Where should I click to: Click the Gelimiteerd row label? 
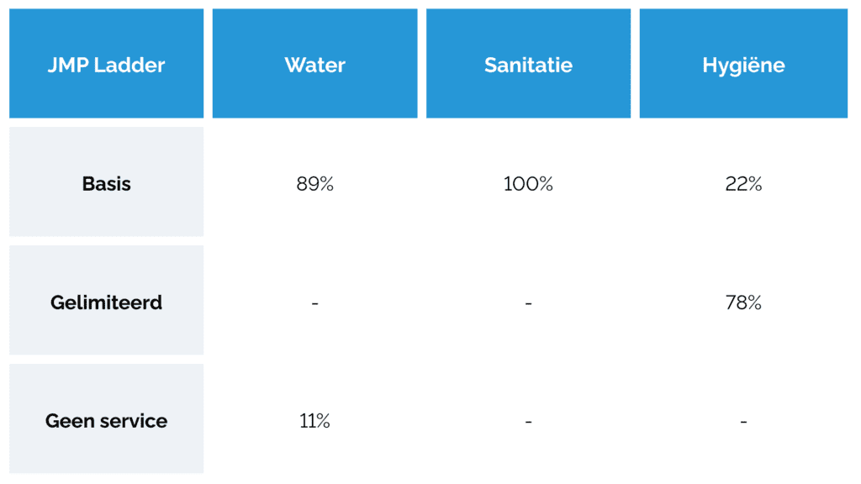tap(107, 302)
